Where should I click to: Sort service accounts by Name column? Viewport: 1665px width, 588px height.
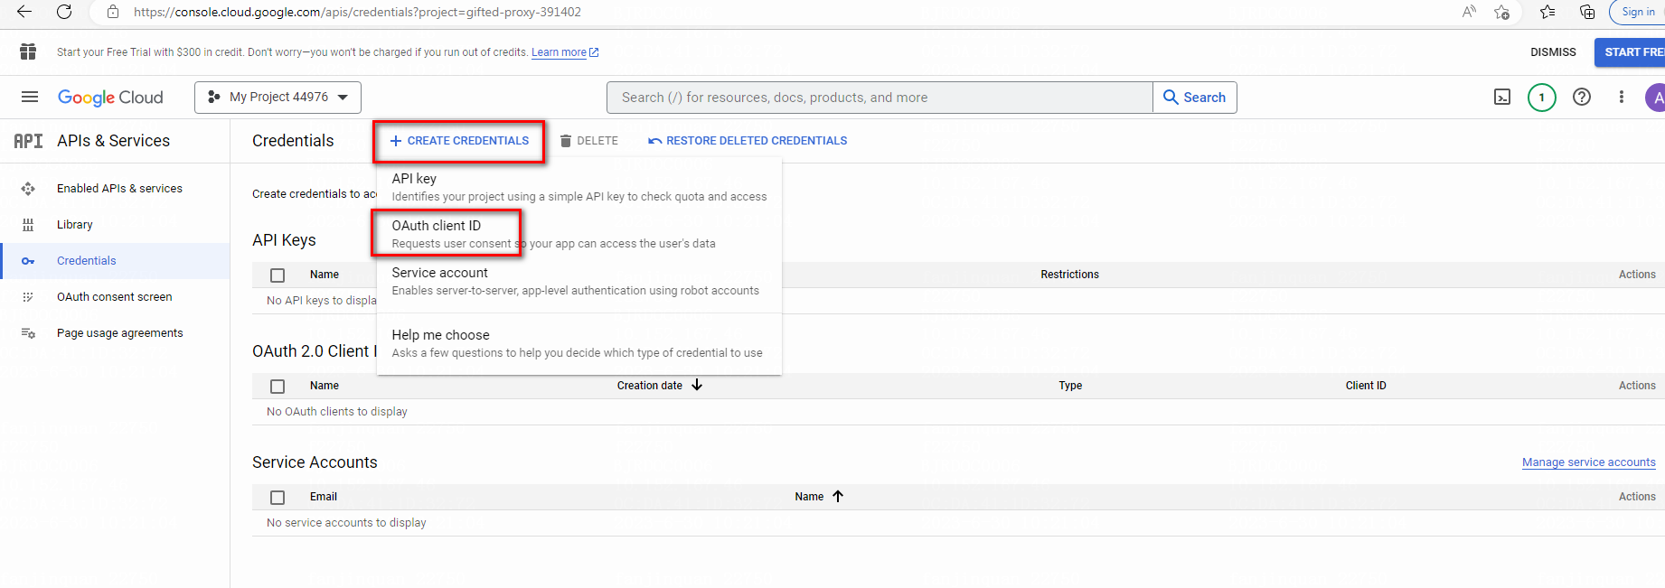(x=819, y=497)
